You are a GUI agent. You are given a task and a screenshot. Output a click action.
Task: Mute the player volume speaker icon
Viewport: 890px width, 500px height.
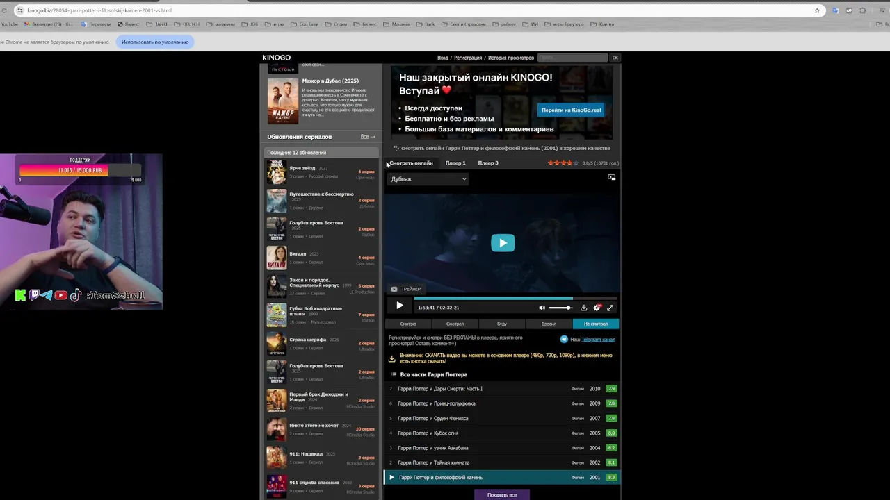point(542,308)
